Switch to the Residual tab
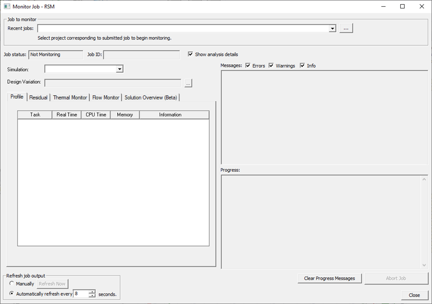This screenshot has height=304, width=432. click(38, 97)
